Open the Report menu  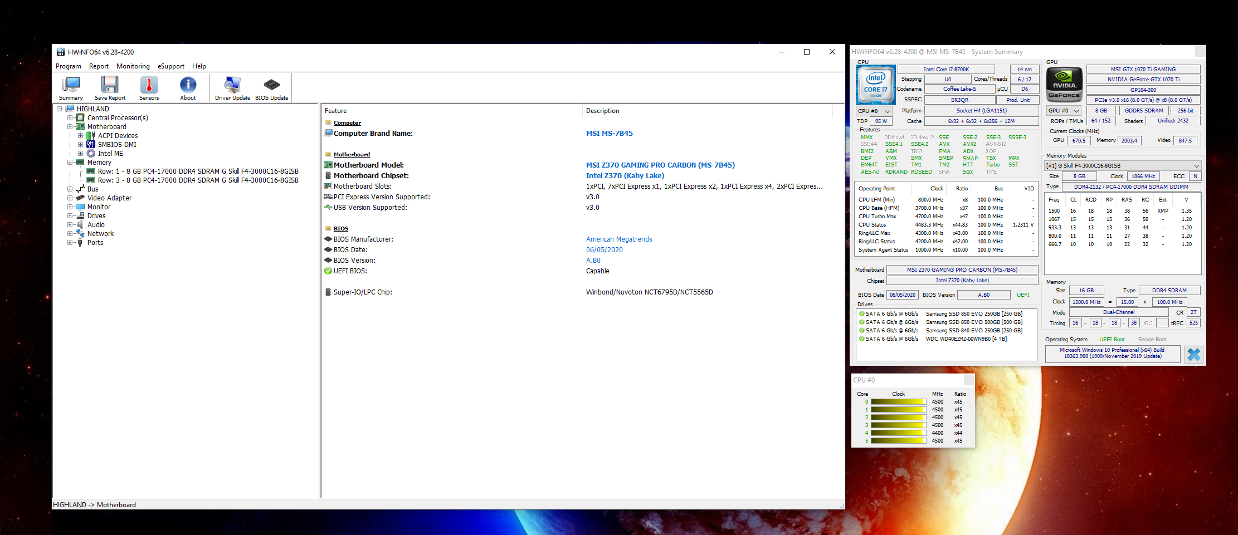99,66
